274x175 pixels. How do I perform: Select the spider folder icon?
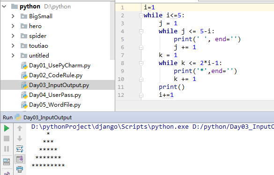pyautogui.click(x=24, y=36)
